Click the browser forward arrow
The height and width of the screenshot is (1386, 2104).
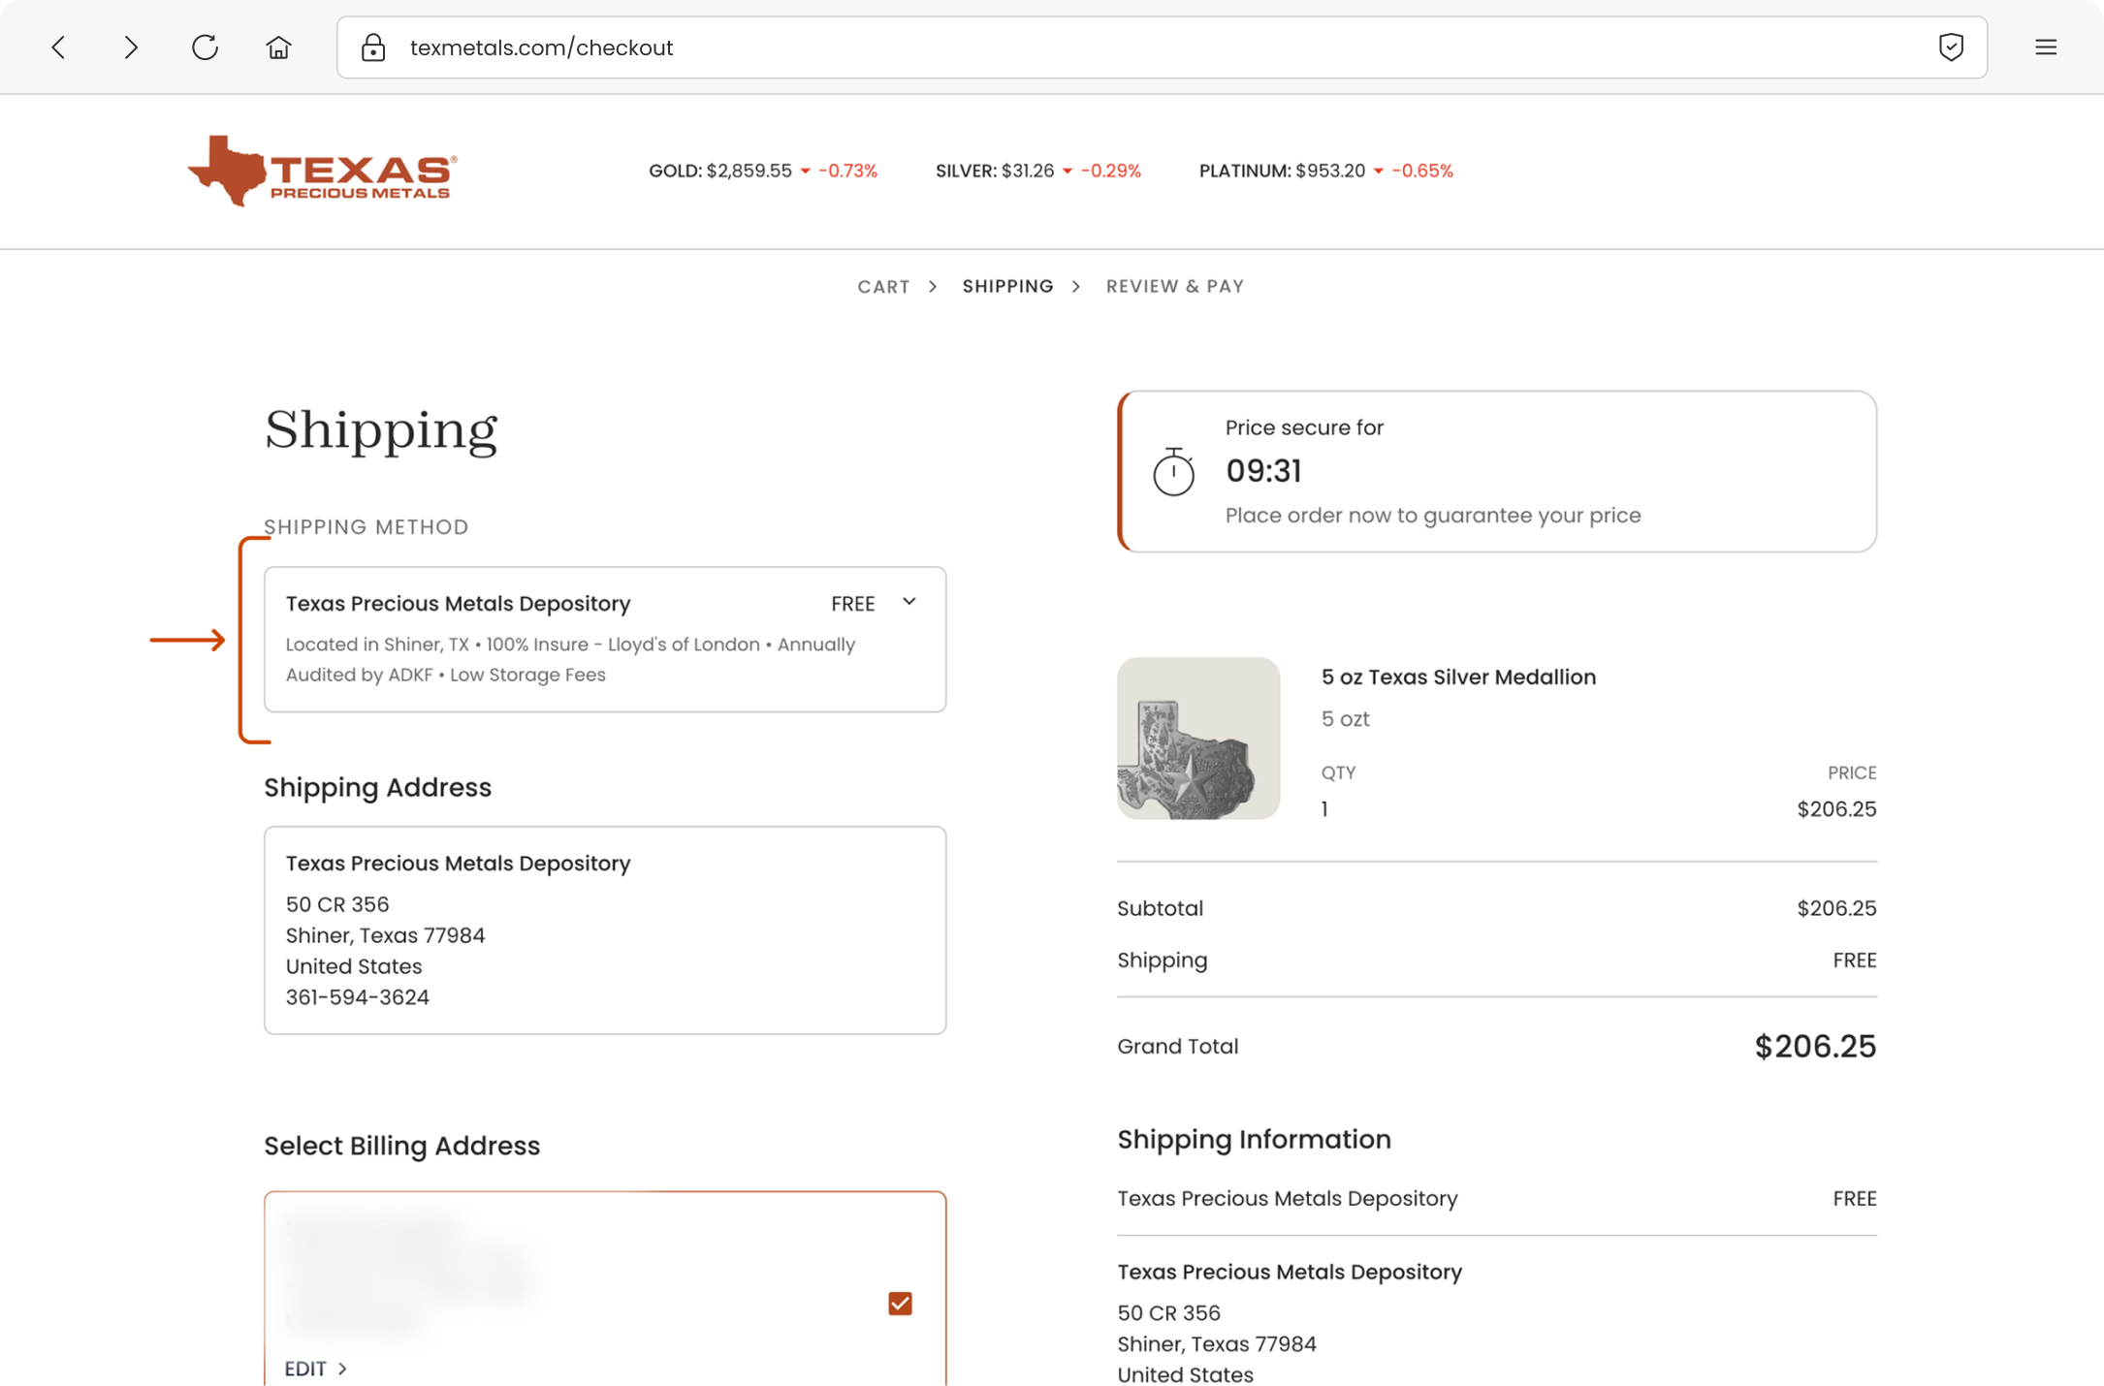point(131,47)
